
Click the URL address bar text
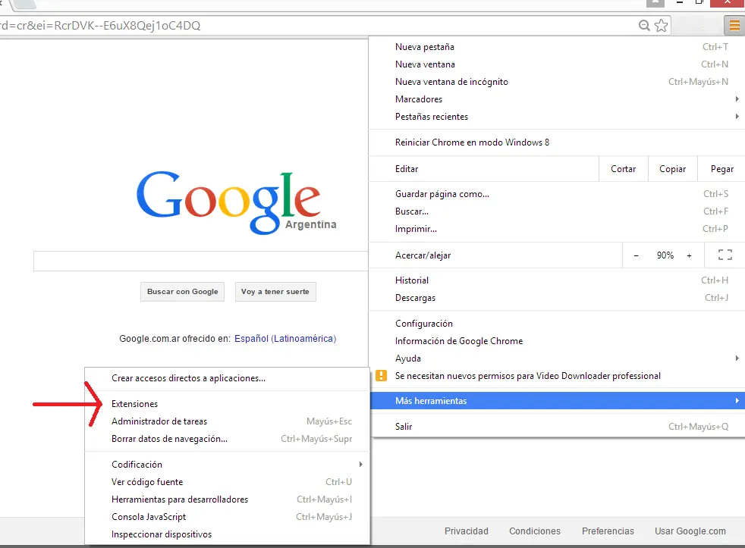(100, 26)
